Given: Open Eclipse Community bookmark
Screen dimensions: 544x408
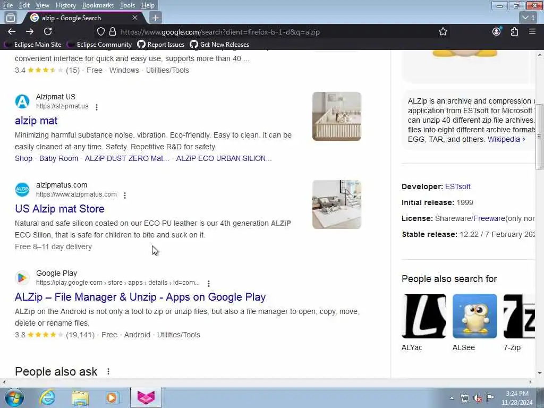Looking at the screenshot, I should [x=100, y=45].
